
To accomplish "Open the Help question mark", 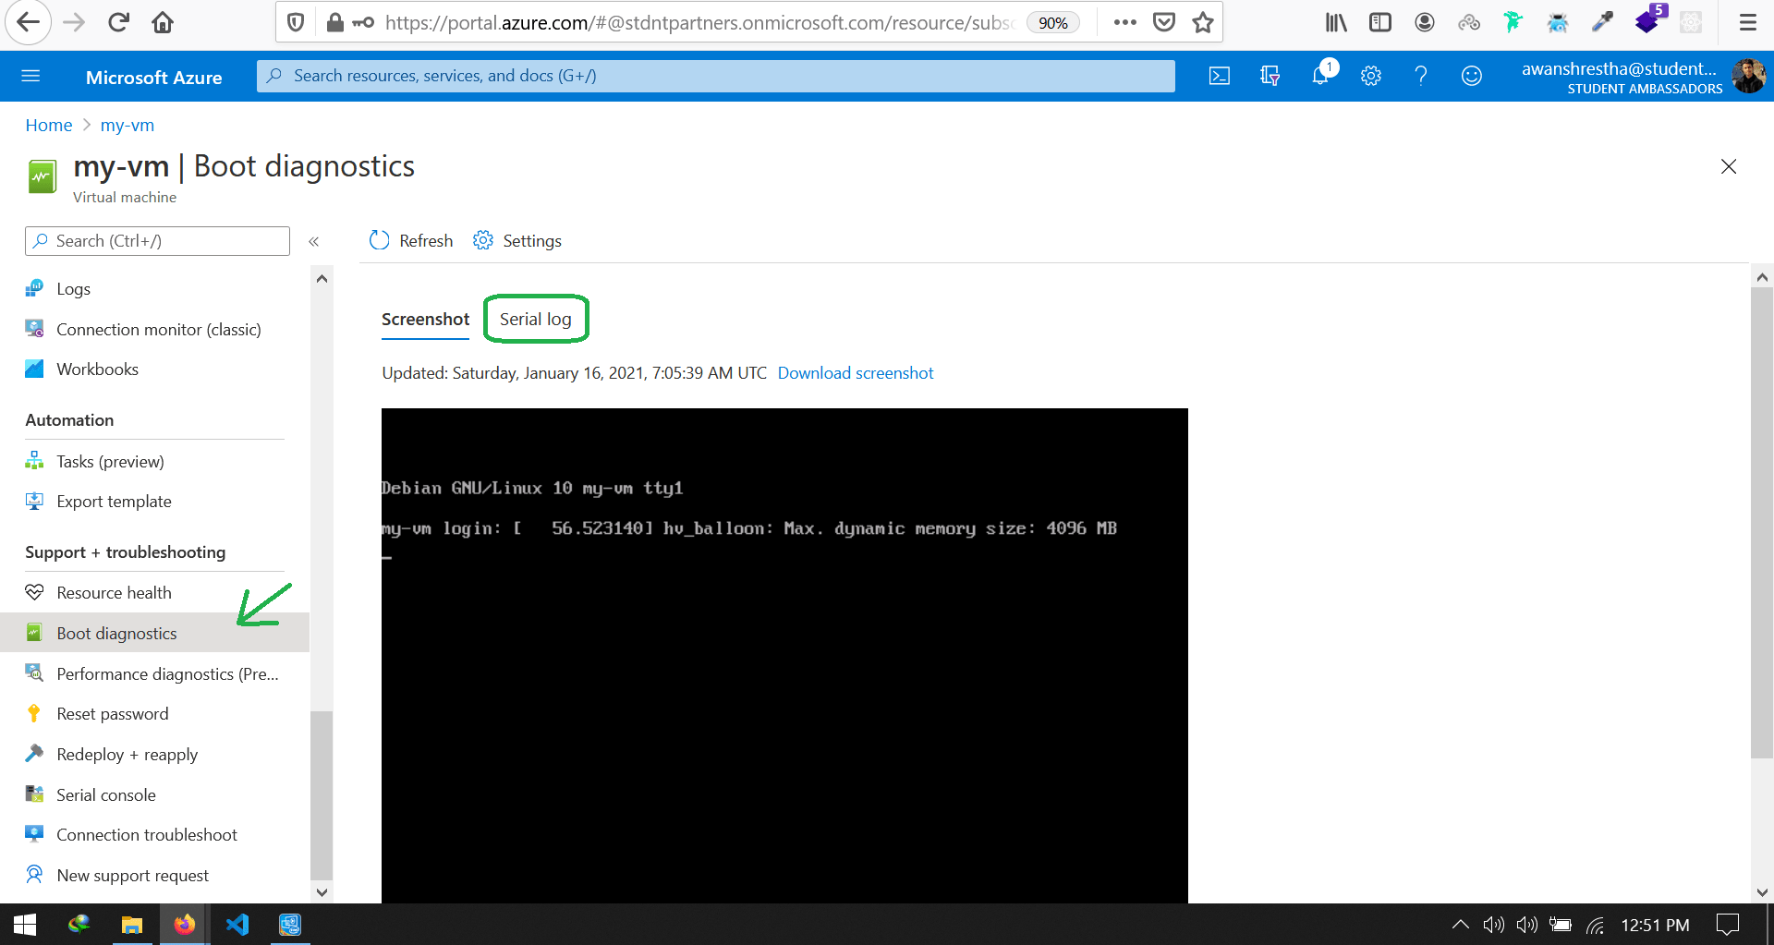I will coord(1421,76).
